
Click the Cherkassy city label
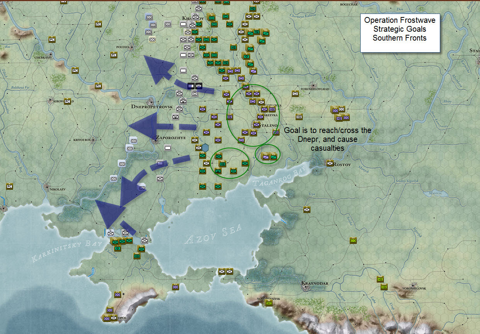[x=43, y=58]
